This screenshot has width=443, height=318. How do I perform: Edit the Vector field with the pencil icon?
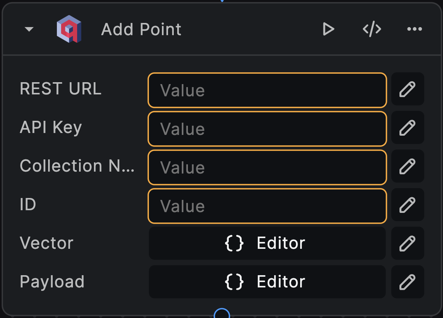coord(407,243)
